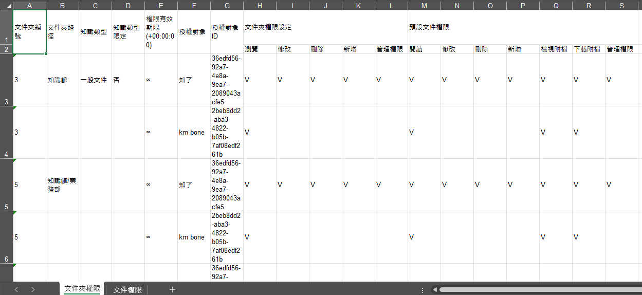Click the horizontal scrollbar left arrow

click(x=435, y=290)
